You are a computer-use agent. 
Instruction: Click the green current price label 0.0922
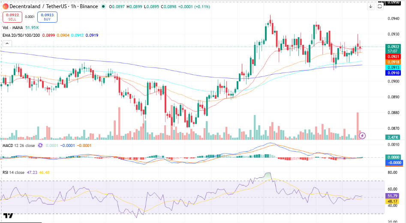click(393, 47)
